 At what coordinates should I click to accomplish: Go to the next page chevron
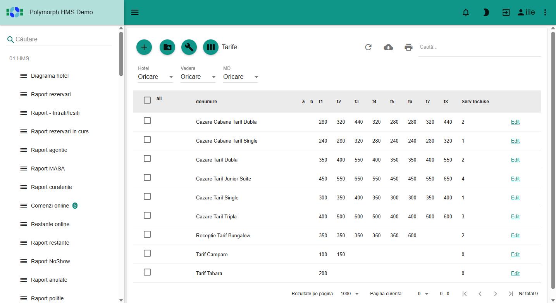coord(496,294)
